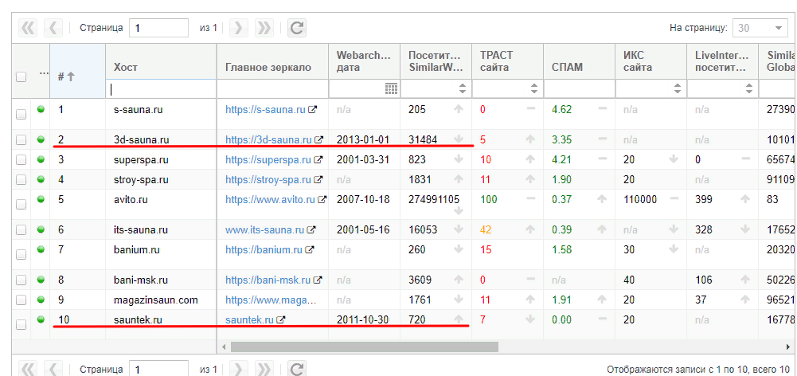Click SimilarWeb visitors filter spinner

tap(462, 88)
